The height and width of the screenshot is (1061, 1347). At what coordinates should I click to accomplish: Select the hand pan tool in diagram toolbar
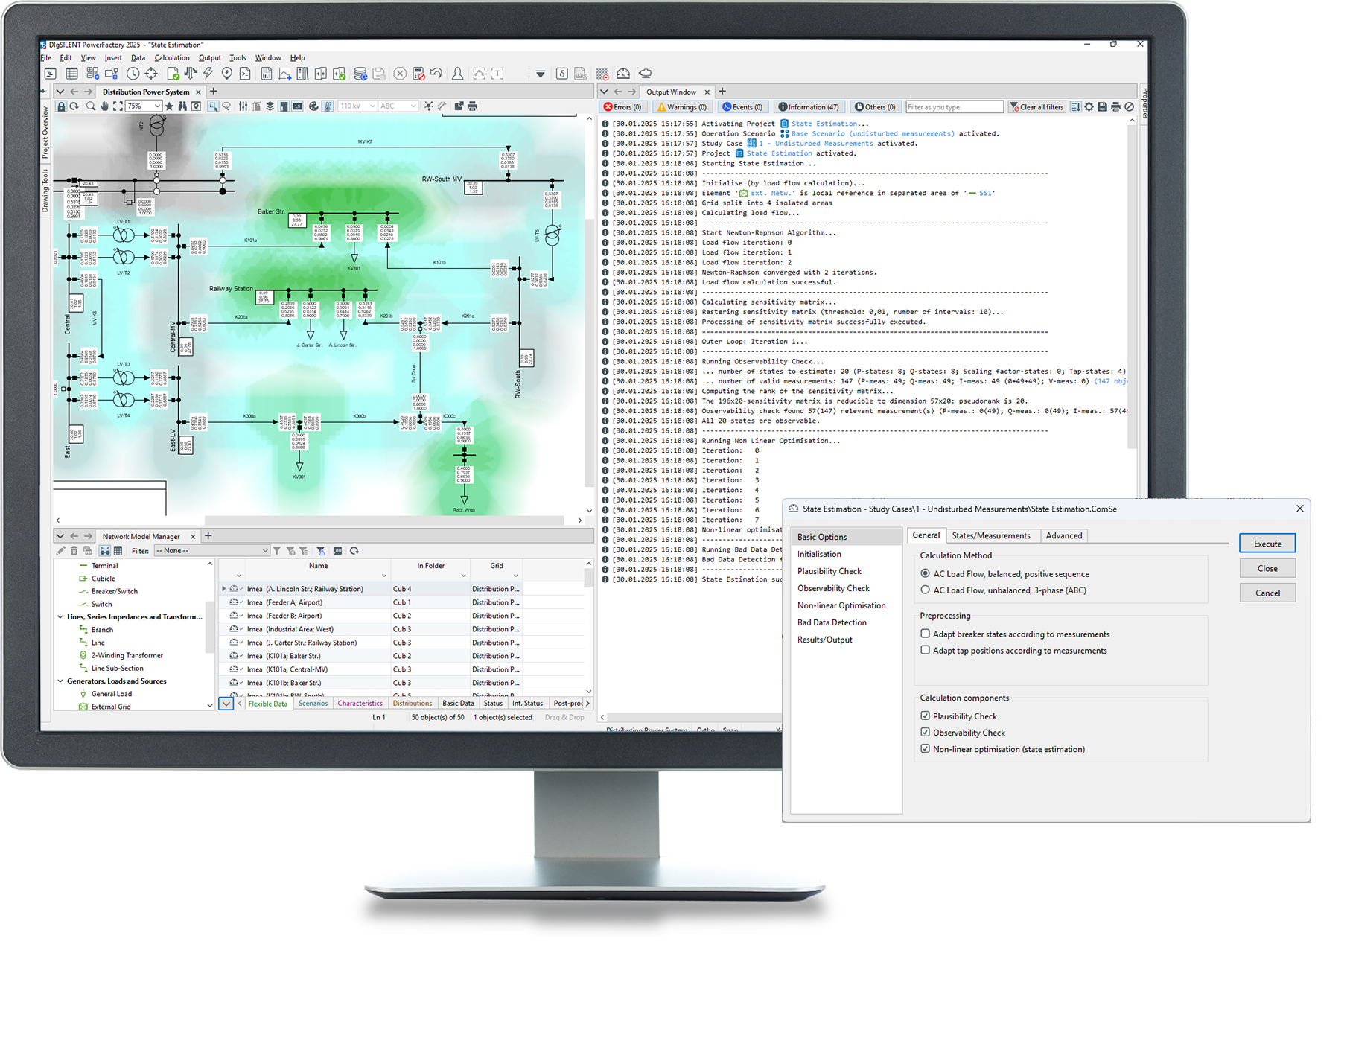[104, 106]
